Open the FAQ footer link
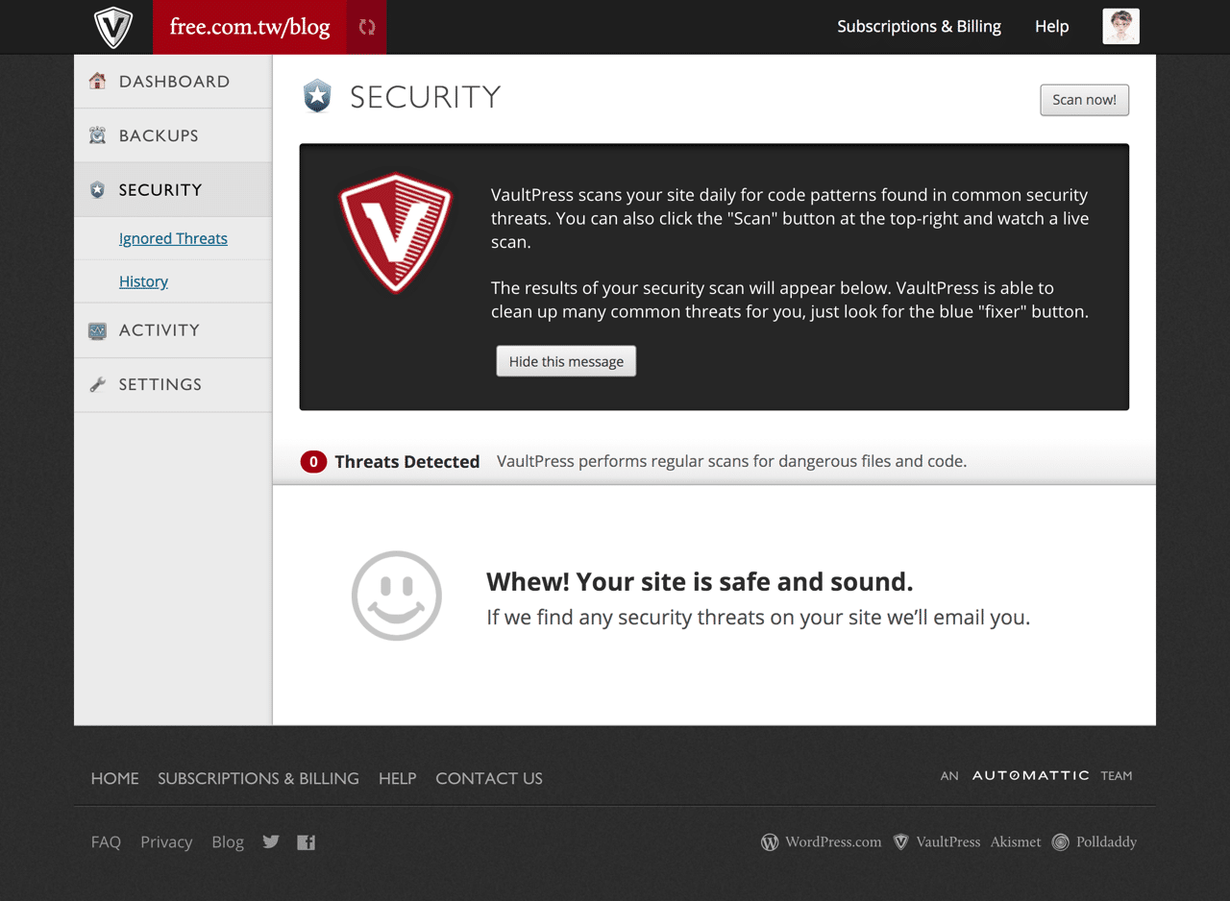1230x901 pixels. pyautogui.click(x=106, y=842)
